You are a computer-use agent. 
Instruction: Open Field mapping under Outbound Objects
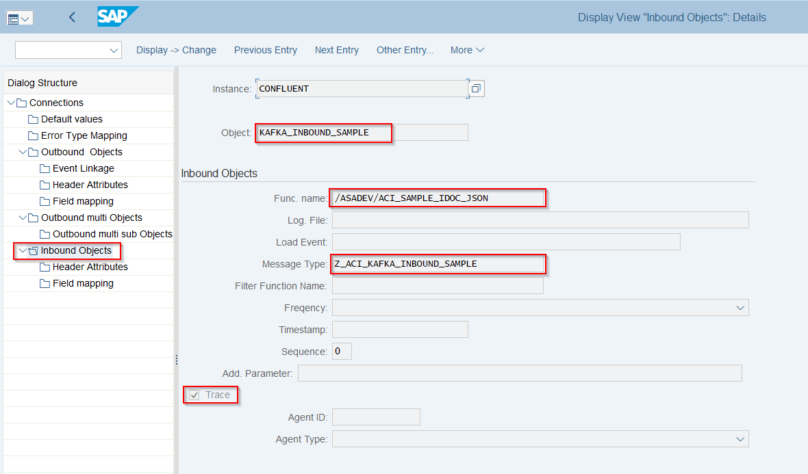point(83,201)
